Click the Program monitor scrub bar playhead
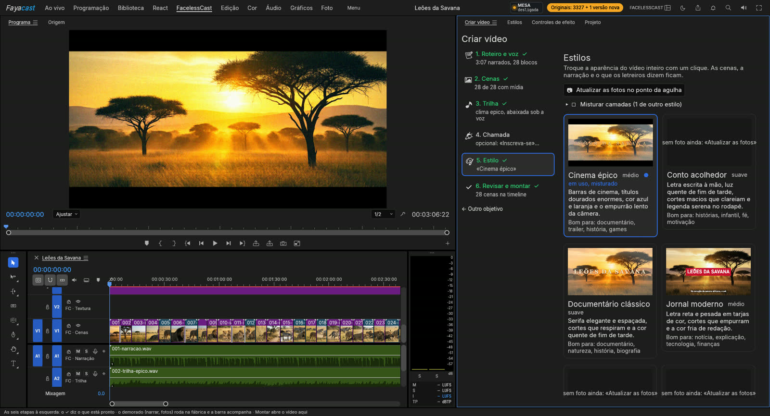Viewport: 770px width, 416px height. click(x=6, y=226)
